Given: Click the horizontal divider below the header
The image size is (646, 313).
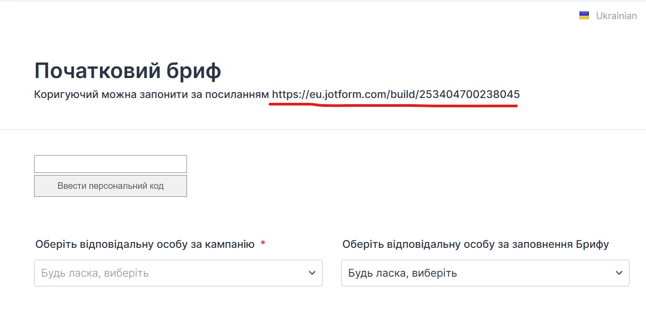Looking at the screenshot, I should point(323,130).
